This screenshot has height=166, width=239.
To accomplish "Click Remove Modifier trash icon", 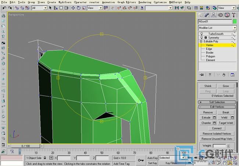I will pyautogui.click(x=224, y=75).
